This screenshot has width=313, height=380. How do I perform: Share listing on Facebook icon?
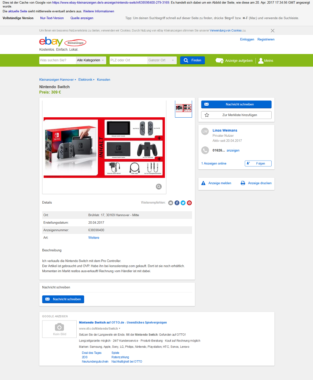pos(177,203)
